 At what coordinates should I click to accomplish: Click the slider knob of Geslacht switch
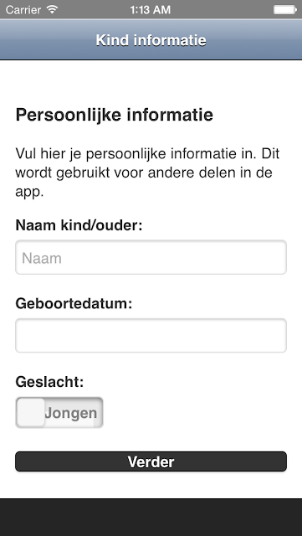31,412
